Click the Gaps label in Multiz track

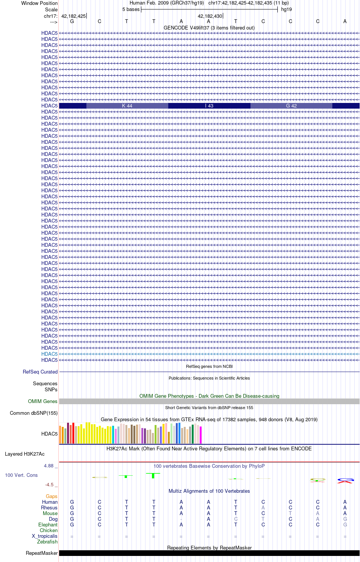click(52, 497)
